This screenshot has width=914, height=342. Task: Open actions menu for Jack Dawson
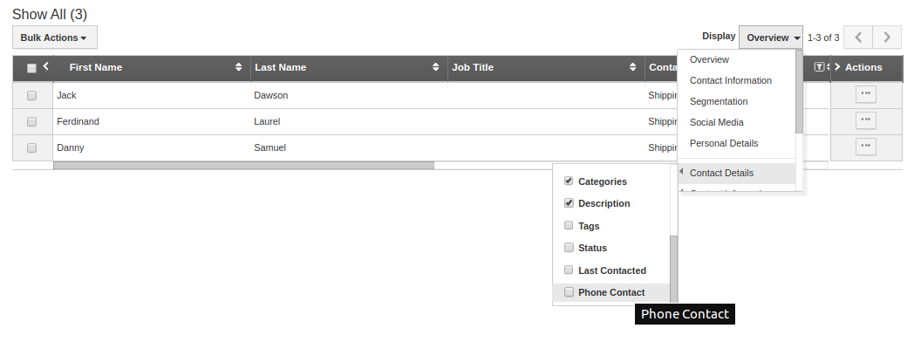point(866,94)
